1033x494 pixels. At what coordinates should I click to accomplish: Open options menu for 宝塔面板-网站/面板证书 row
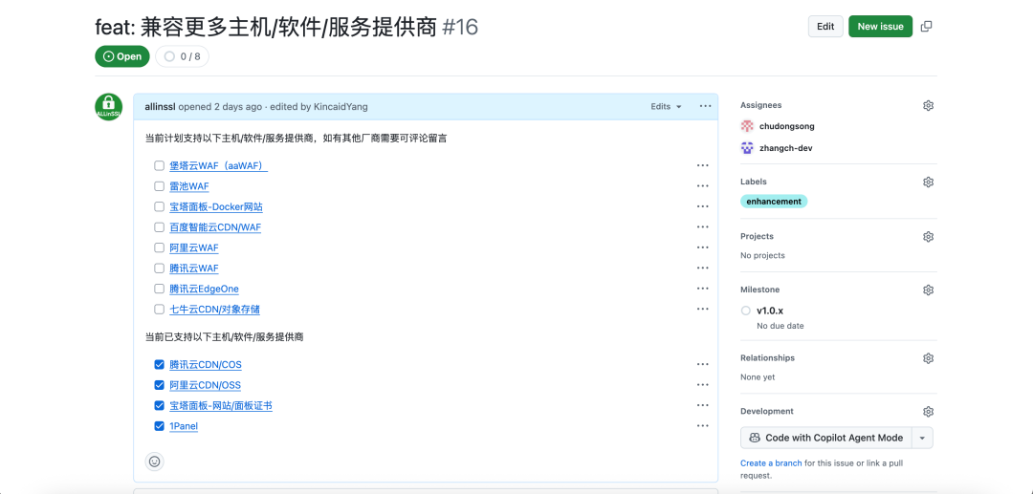coord(703,405)
